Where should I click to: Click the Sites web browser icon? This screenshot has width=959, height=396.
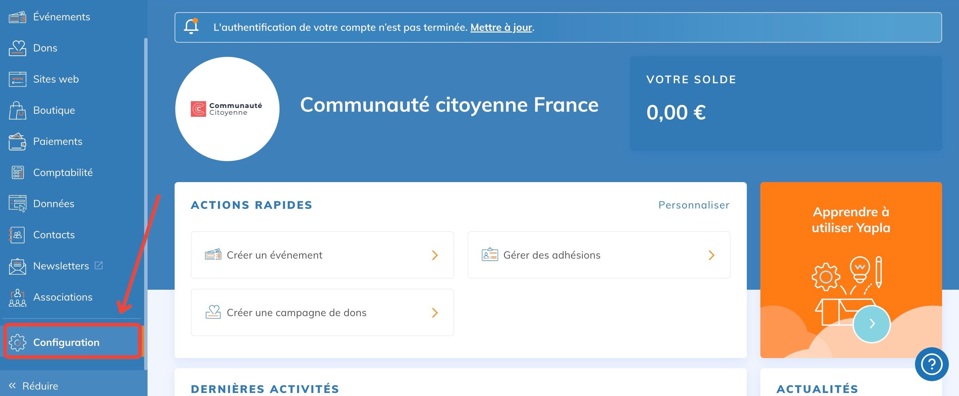pyautogui.click(x=17, y=79)
